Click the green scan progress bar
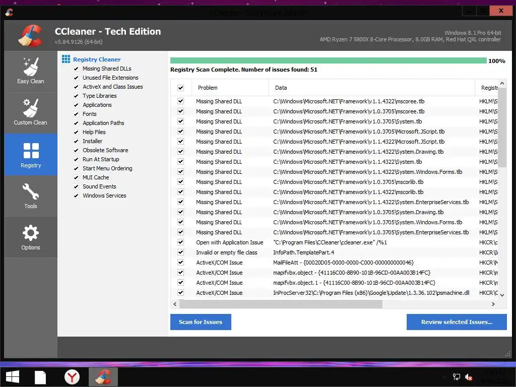The image size is (516, 387). [x=328, y=60]
